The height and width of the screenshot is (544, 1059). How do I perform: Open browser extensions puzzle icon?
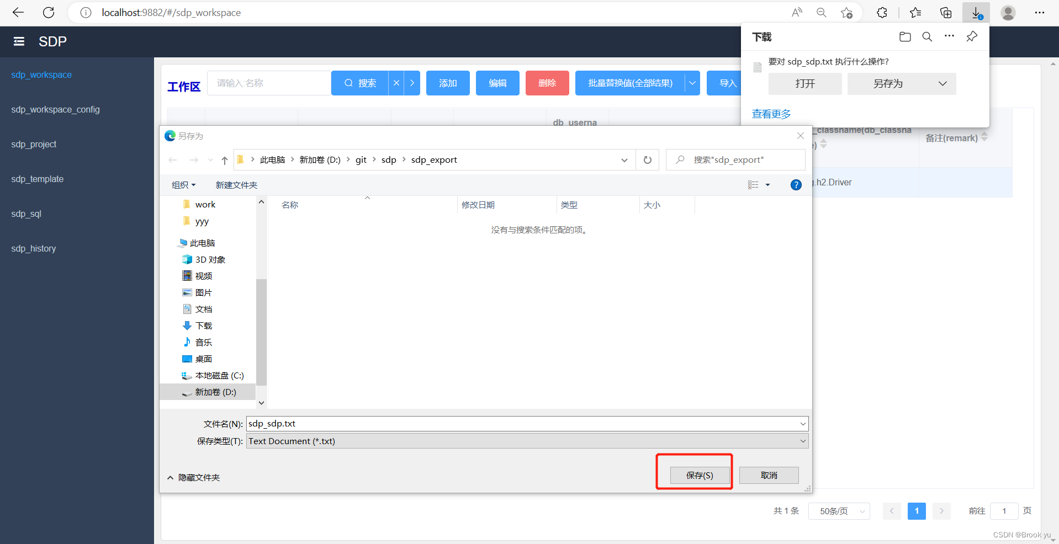click(x=882, y=13)
